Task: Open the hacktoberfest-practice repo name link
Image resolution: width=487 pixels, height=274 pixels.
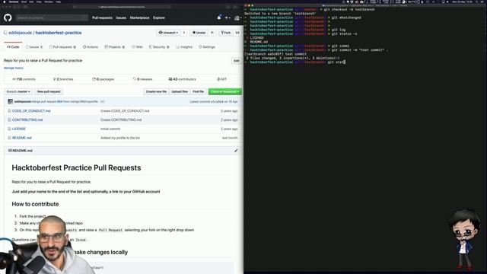Action: tap(59, 33)
